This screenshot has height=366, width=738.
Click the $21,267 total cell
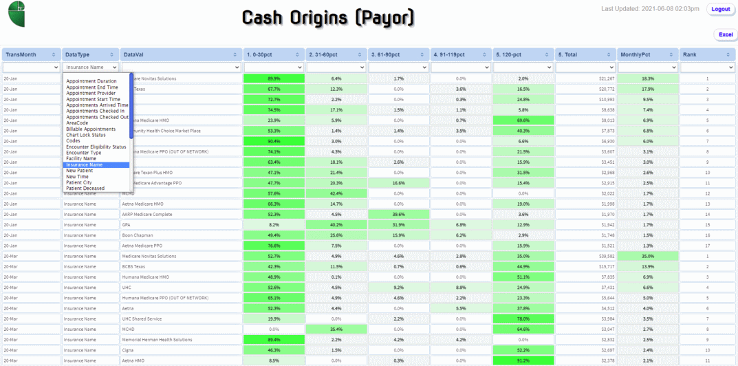[585, 78]
